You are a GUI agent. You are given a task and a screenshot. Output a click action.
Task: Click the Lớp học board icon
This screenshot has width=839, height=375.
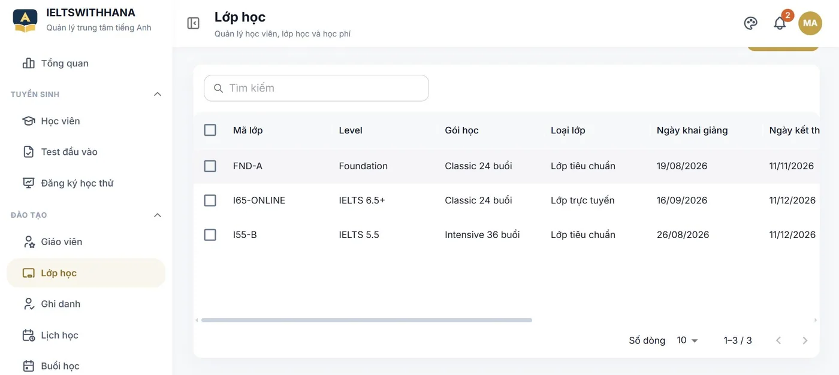(28, 273)
